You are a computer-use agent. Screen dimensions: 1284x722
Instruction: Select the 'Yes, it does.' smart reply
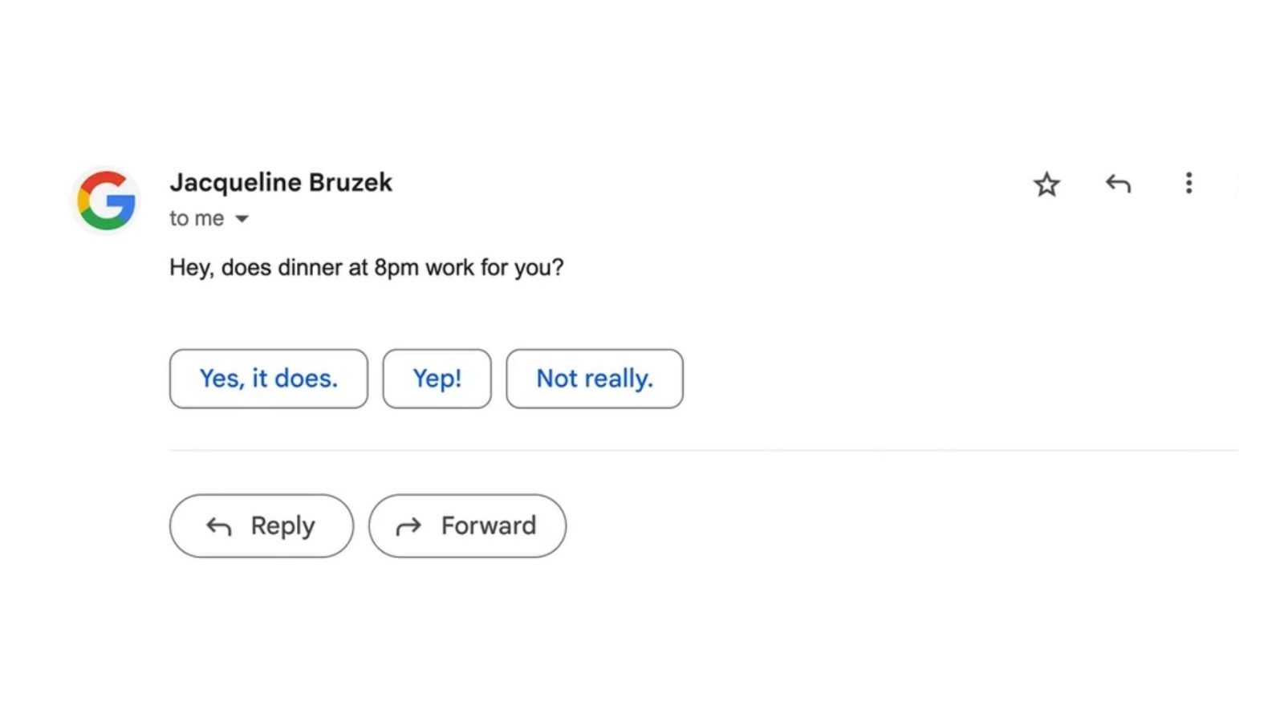pos(268,378)
